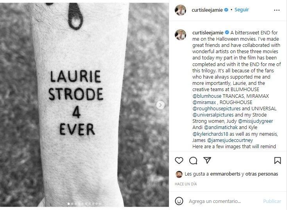Save post with the bookmark icon
The height and width of the screenshot is (210, 287).
pos(278,161)
